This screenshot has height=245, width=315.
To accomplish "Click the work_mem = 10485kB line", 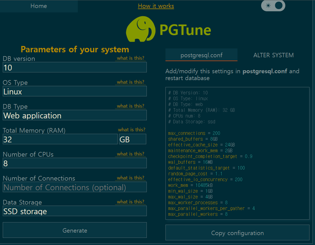I will (x=190, y=186).
